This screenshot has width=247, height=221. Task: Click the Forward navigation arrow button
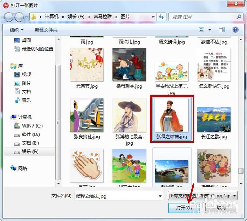pyautogui.click(x=19, y=17)
